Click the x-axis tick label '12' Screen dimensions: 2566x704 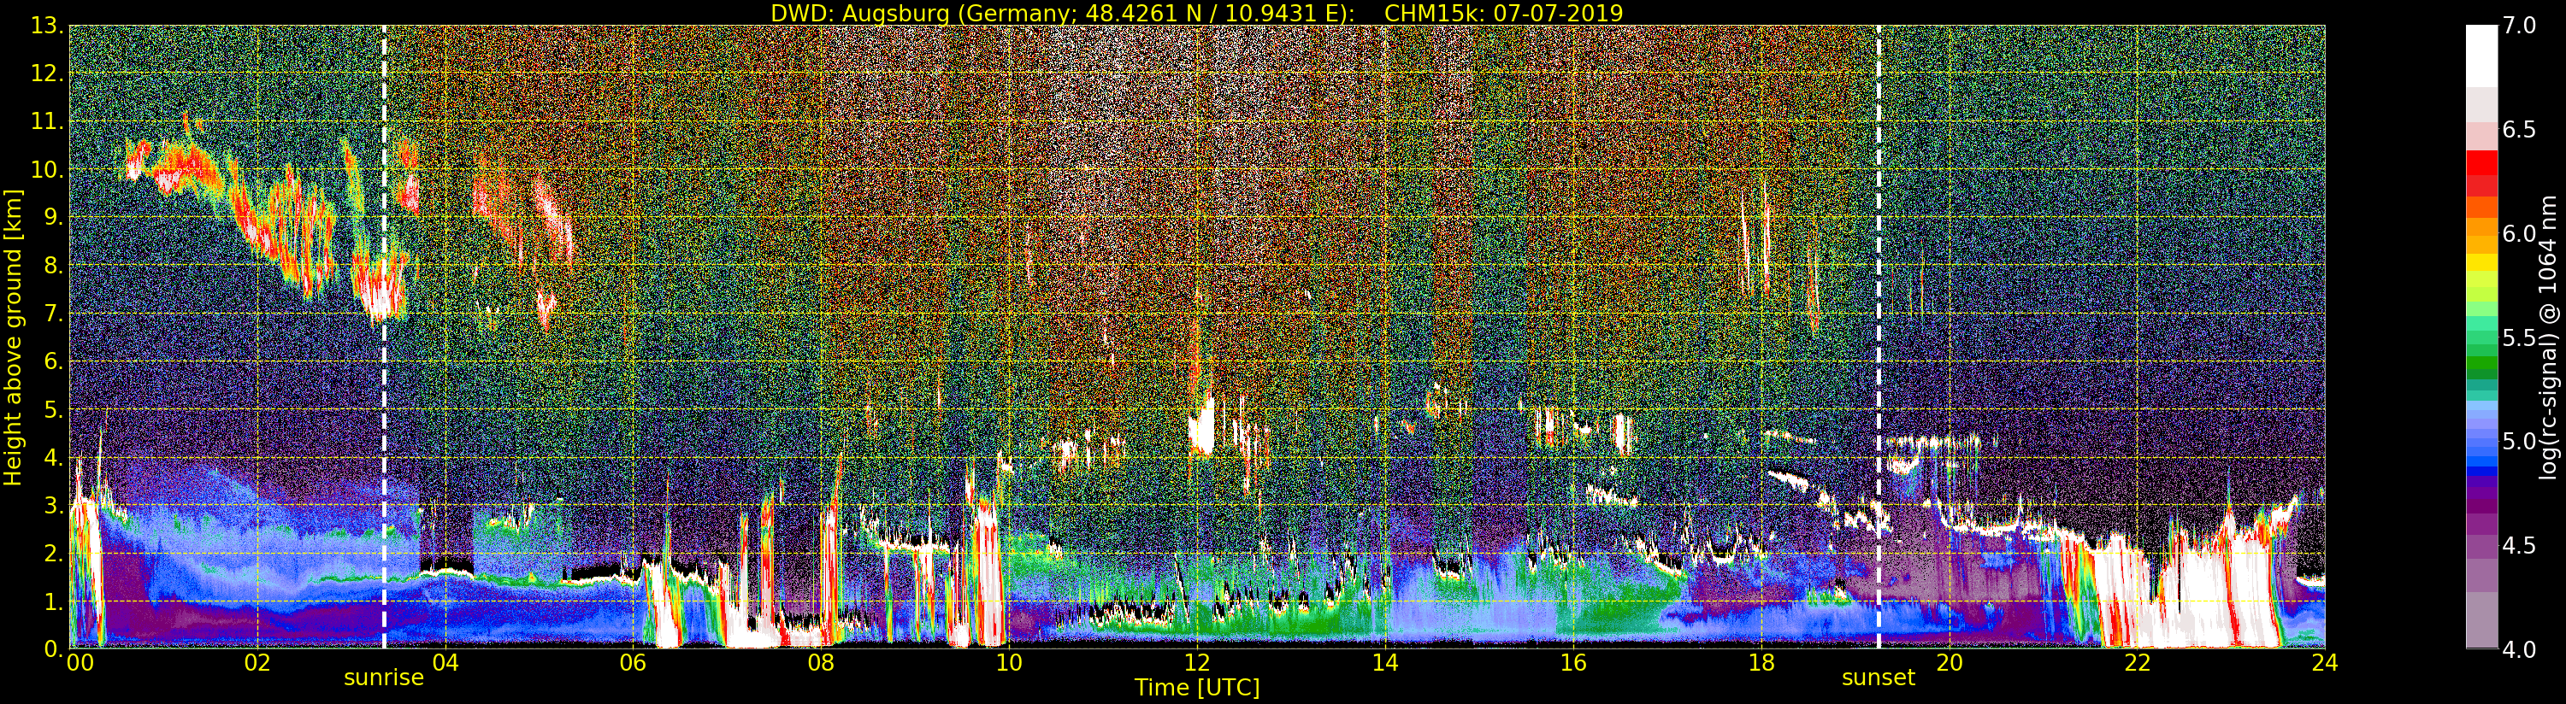click(x=1197, y=663)
